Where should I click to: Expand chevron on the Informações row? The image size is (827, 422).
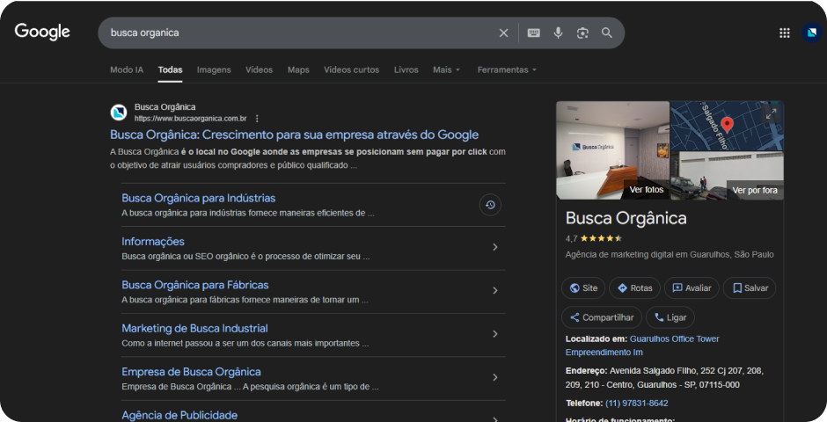point(494,247)
